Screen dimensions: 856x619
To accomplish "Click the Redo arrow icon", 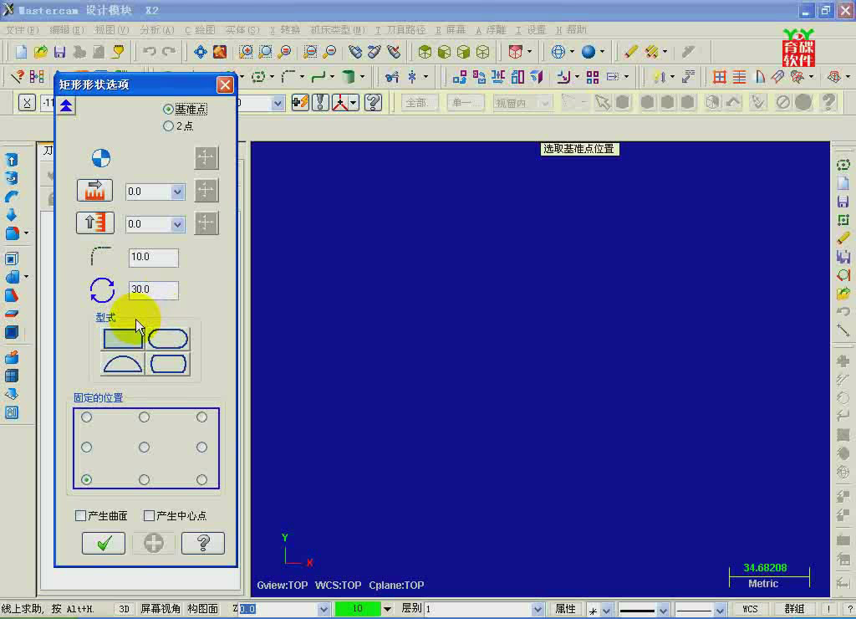I will (169, 52).
